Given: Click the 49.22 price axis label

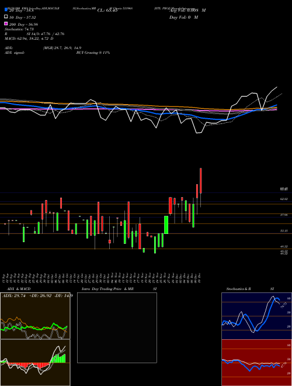Looking at the screenshot, I should 284,246.
